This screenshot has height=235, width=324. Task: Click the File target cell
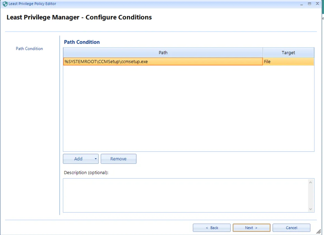(288, 62)
